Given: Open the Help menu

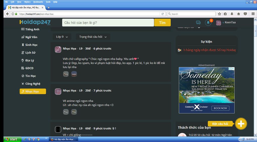Looking at the screenshot, I should 55,2.
